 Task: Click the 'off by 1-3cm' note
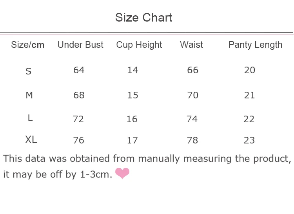(81, 174)
